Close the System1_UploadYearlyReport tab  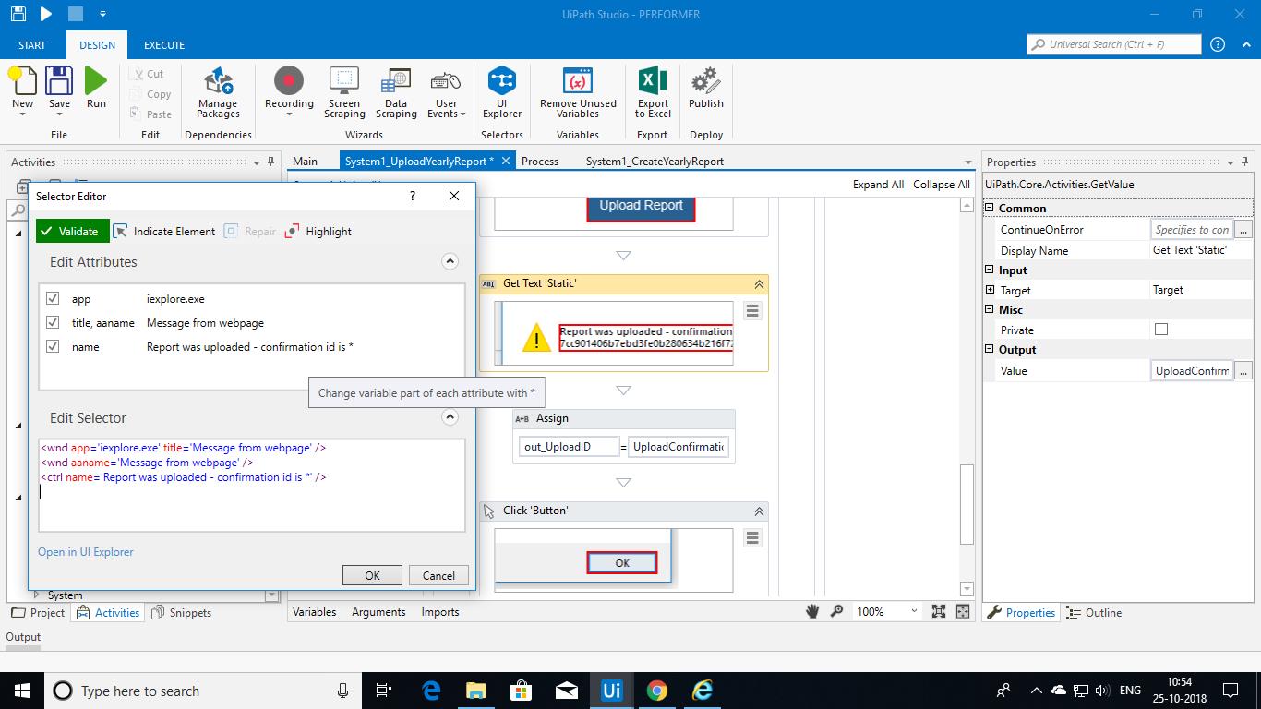click(506, 161)
